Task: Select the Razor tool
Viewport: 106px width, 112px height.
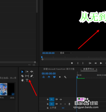Action: point(22,76)
